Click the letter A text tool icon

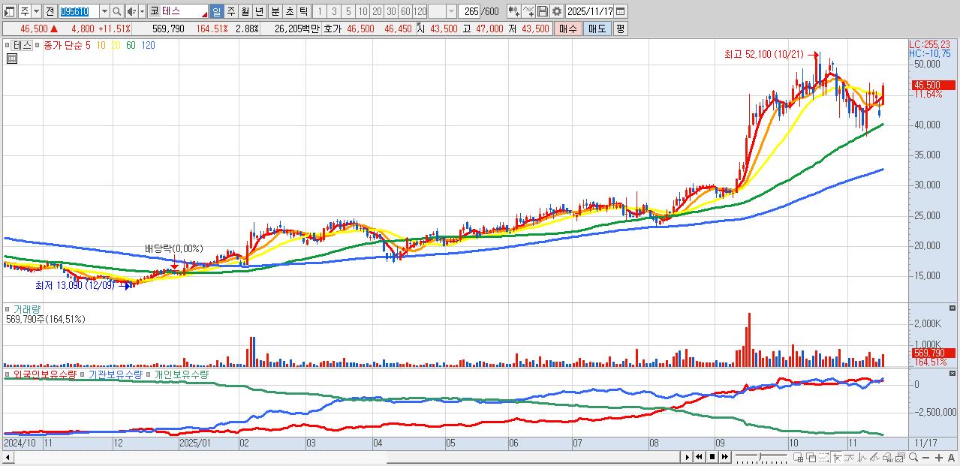(951, 457)
